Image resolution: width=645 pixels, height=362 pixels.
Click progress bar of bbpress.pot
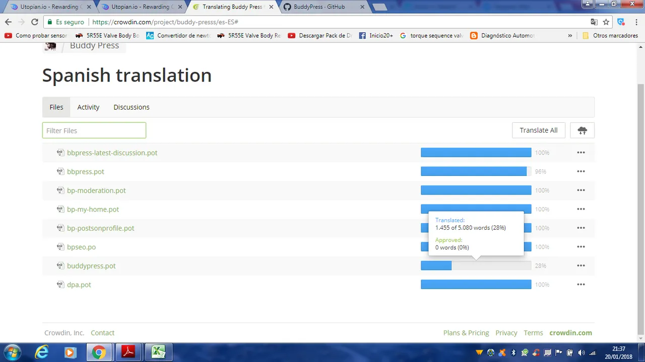click(476, 171)
